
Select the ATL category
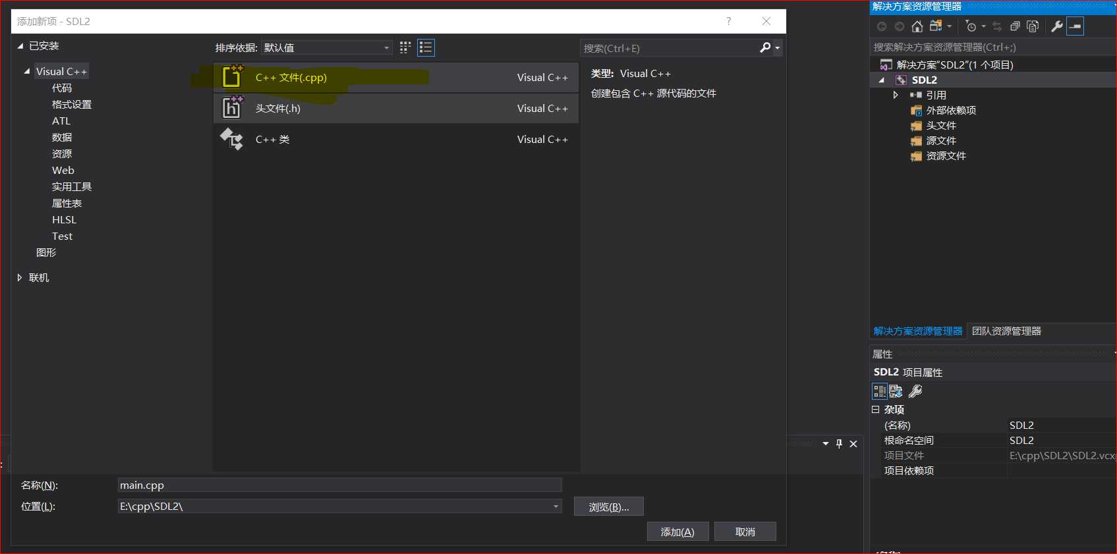pos(61,121)
